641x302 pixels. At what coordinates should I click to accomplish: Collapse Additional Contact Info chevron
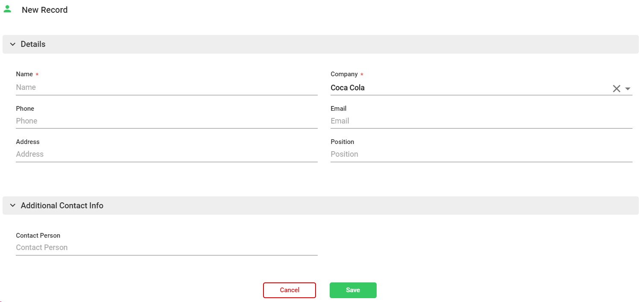(x=13, y=206)
